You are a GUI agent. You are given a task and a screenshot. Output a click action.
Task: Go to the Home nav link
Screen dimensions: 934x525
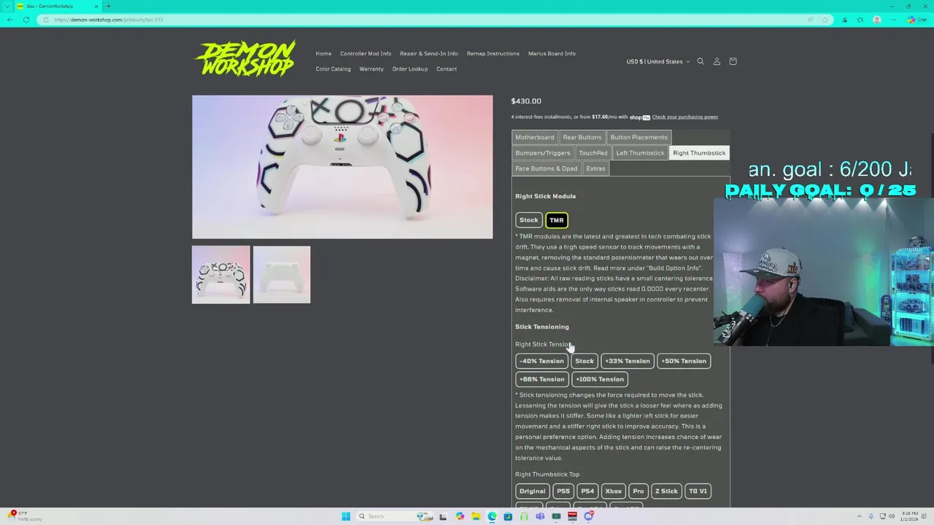(x=323, y=53)
